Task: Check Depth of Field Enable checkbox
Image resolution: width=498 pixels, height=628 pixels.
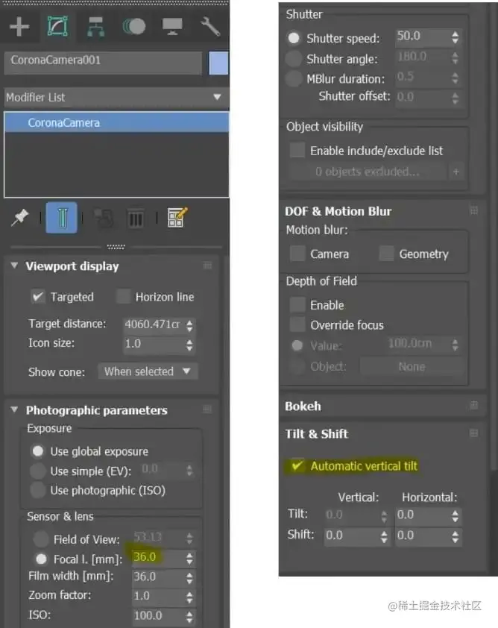Action: pyautogui.click(x=297, y=305)
